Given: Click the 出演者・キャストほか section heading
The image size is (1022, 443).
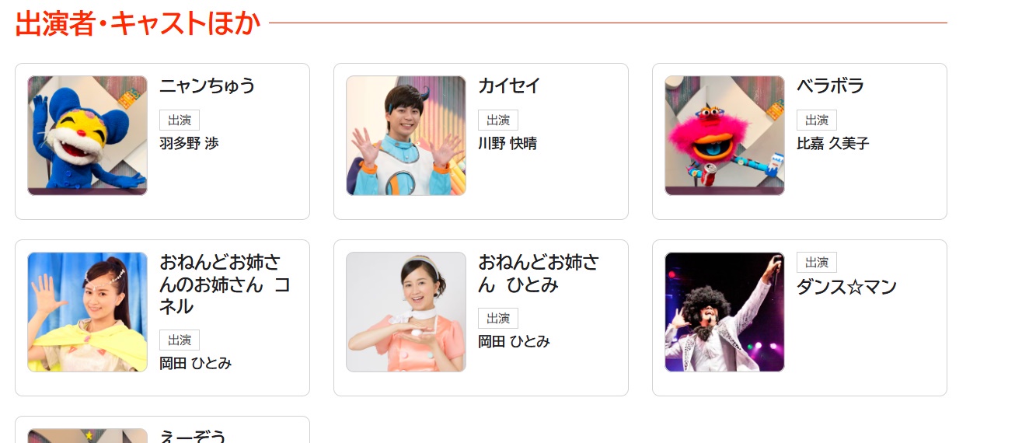Looking at the screenshot, I should 138,23.
